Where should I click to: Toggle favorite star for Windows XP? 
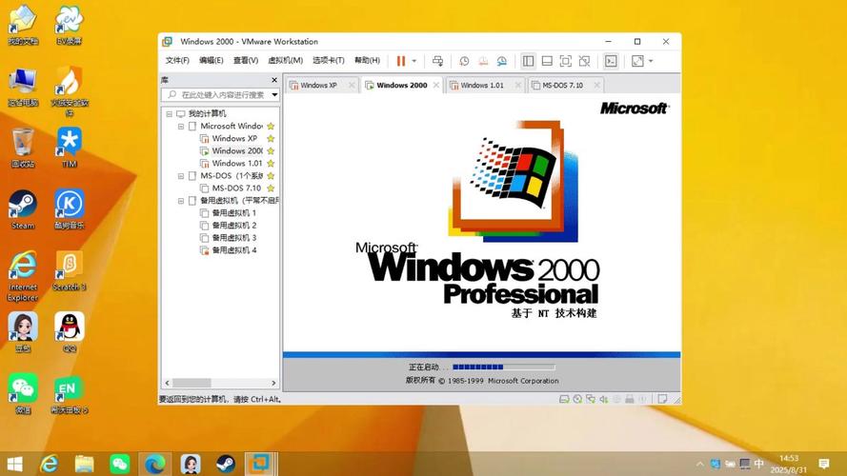tap(271, 139)
